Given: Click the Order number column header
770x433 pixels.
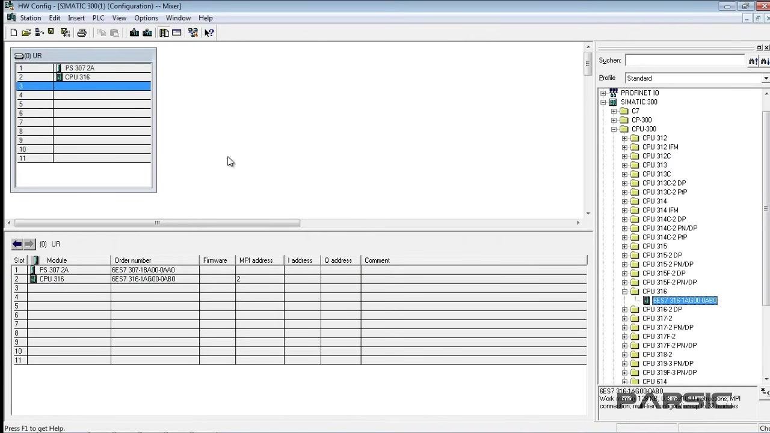Looking at the screenshot, I should click(x=155, y=260).
